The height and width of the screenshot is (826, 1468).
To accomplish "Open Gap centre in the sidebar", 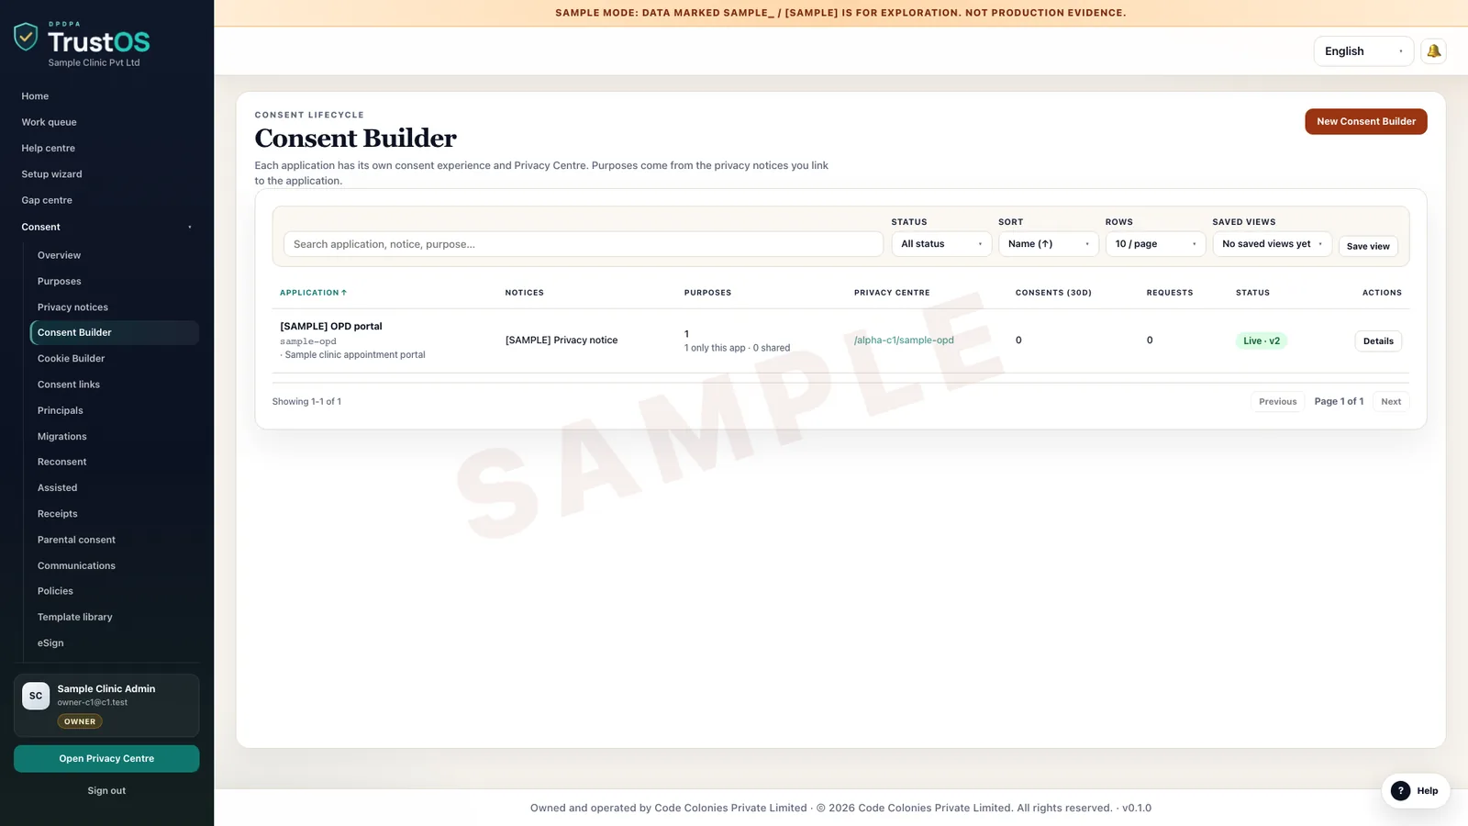I will pos(47,200).
